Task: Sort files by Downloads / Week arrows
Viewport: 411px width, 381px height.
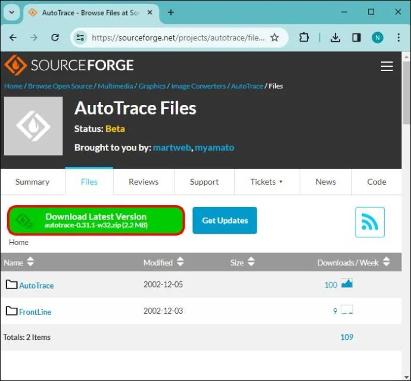Action: 387,262
